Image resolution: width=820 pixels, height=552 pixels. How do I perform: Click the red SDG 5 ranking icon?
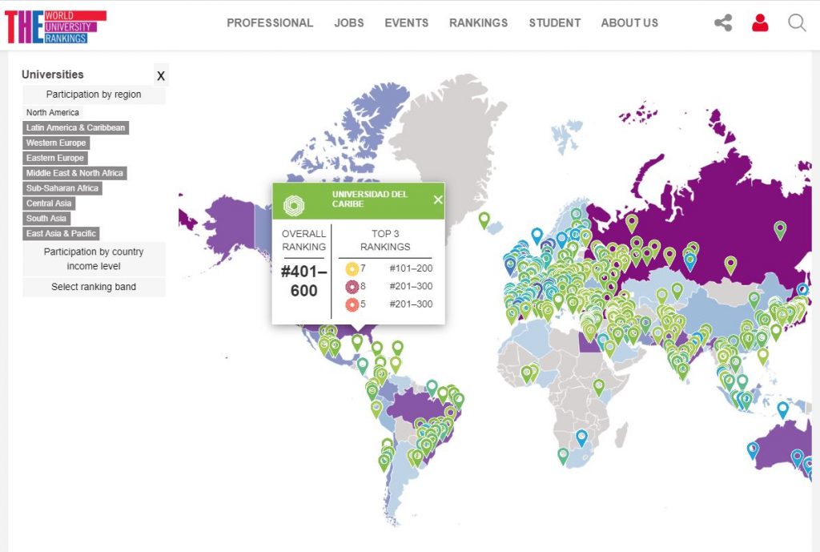click(351, 304)
